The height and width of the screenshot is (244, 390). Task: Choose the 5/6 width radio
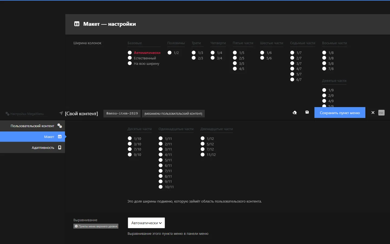[262, 58]
